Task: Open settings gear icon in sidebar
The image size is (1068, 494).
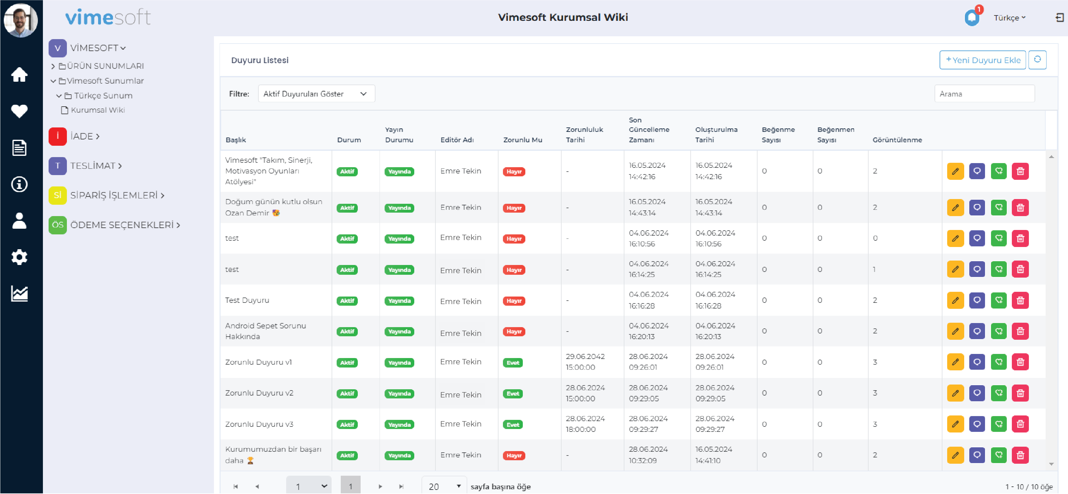Action: (19, 257)
